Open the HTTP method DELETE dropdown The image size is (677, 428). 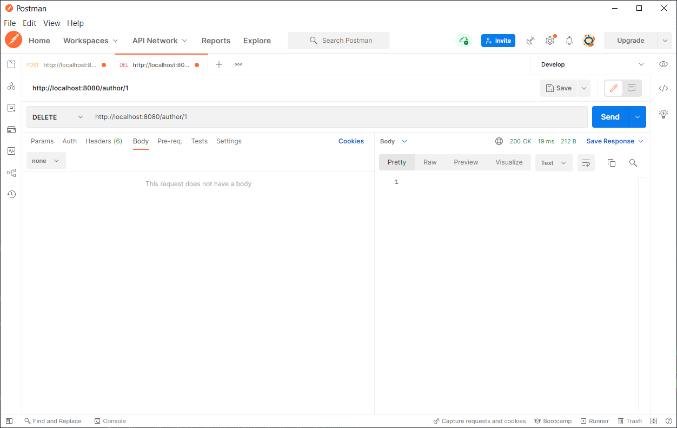tap(58, 117)
